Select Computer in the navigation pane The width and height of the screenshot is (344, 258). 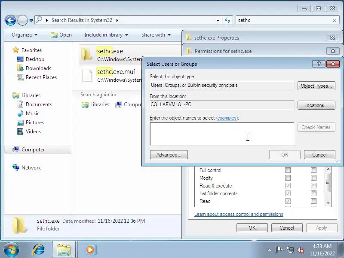(x=38, y=150)
